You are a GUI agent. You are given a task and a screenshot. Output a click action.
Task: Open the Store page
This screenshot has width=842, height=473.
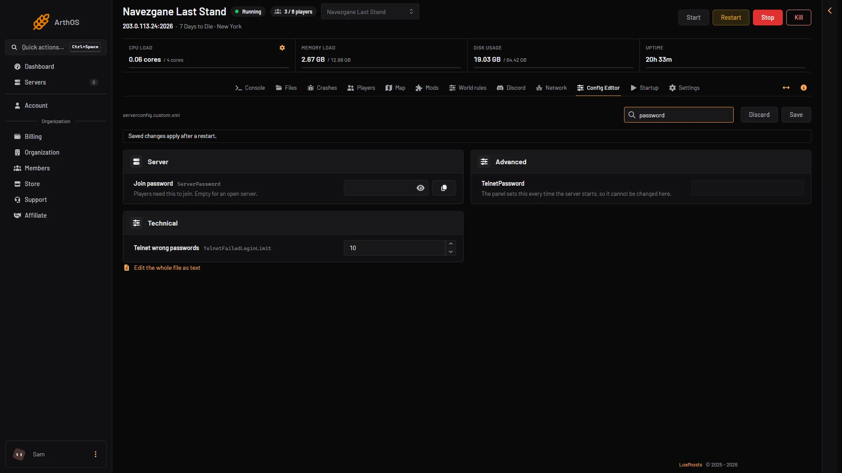click(x=56, y=184)
